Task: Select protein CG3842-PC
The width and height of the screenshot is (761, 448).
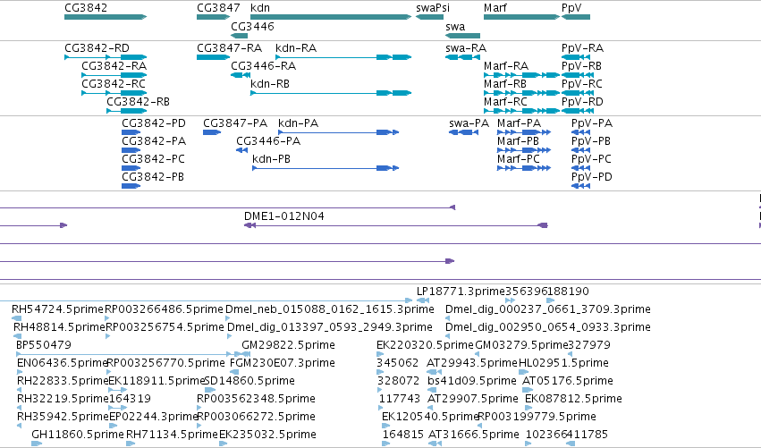Action: [131, 168]
